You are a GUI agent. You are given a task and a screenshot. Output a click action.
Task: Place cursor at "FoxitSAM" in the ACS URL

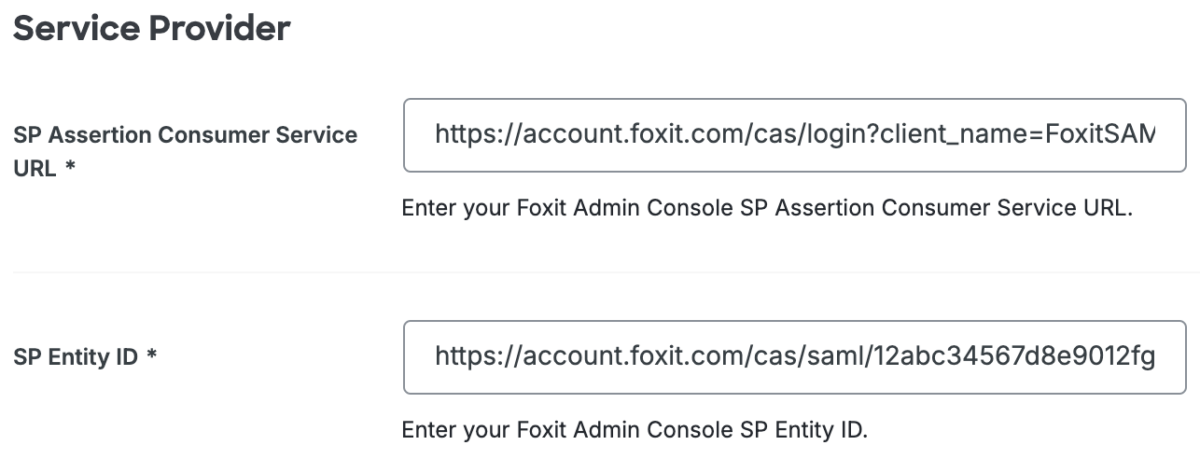(x=1101, y=136)
